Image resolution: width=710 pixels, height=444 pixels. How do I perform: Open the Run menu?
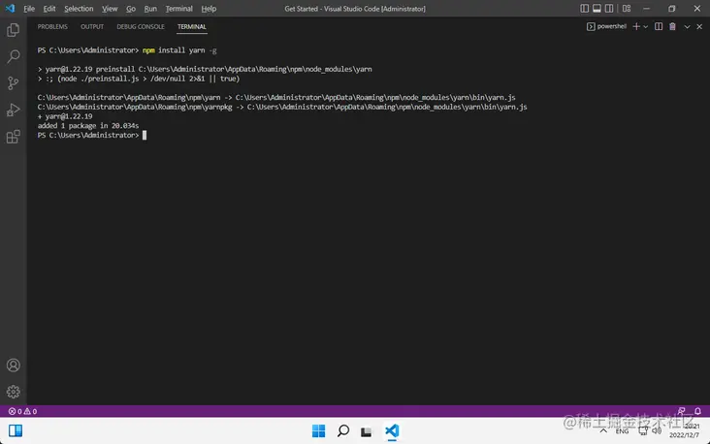pos(150,9)
